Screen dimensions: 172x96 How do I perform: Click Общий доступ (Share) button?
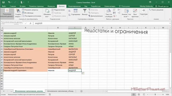coord(162,6)
